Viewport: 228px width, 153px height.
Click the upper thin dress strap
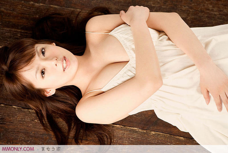97,33
